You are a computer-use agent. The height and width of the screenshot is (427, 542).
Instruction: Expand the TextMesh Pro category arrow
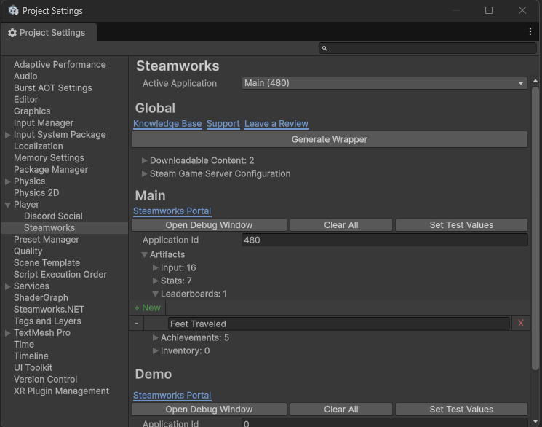(7, 333)
